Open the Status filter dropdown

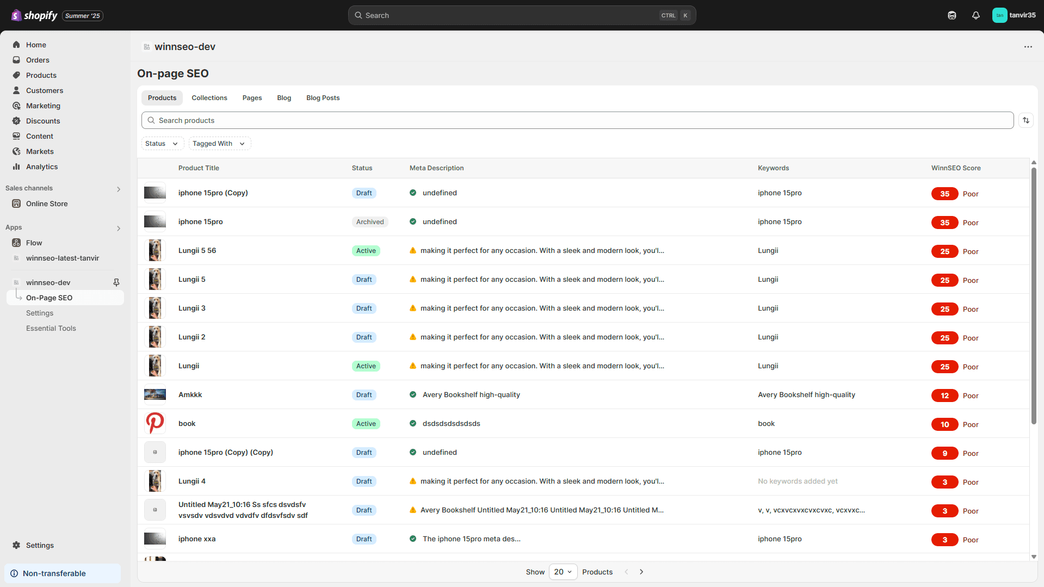click(x=162, y=144)
